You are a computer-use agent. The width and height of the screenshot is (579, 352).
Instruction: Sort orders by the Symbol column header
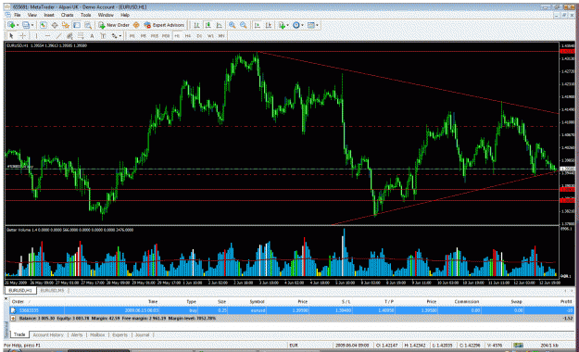[x=257, y=302]
